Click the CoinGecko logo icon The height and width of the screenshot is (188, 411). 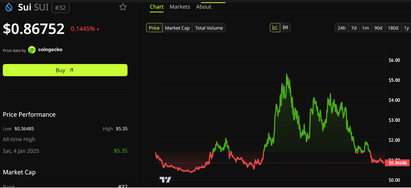32,50
